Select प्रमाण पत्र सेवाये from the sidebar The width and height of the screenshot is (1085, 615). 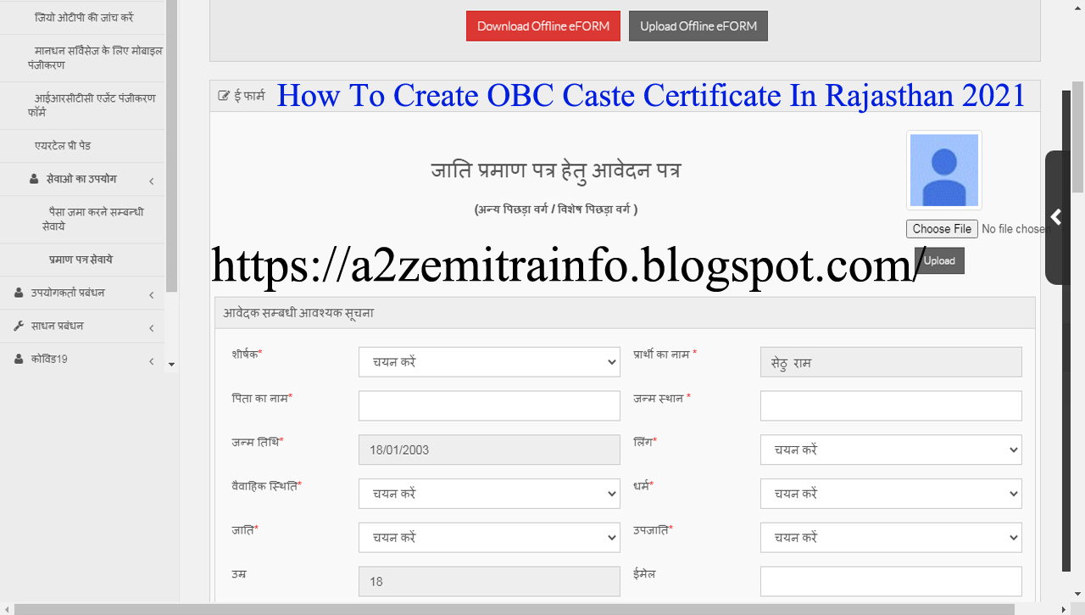[82, 260]
